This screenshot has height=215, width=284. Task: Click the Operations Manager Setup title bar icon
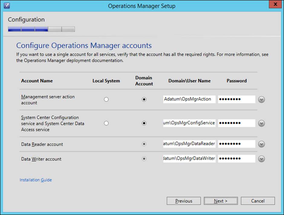7,6
